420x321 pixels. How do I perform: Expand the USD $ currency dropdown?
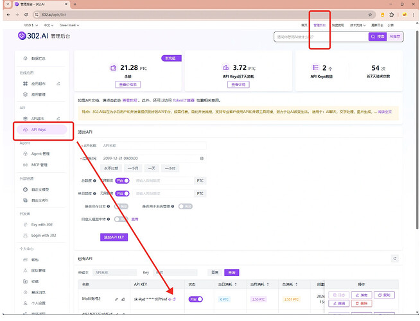31,25
